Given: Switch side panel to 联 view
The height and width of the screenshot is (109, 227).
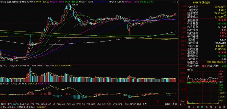Looking at the screenshot, I should tap(207, 107).
